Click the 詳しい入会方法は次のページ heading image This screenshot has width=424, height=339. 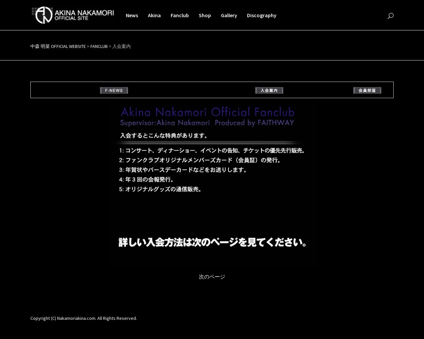pyautogui.click(x=213, y=242)
